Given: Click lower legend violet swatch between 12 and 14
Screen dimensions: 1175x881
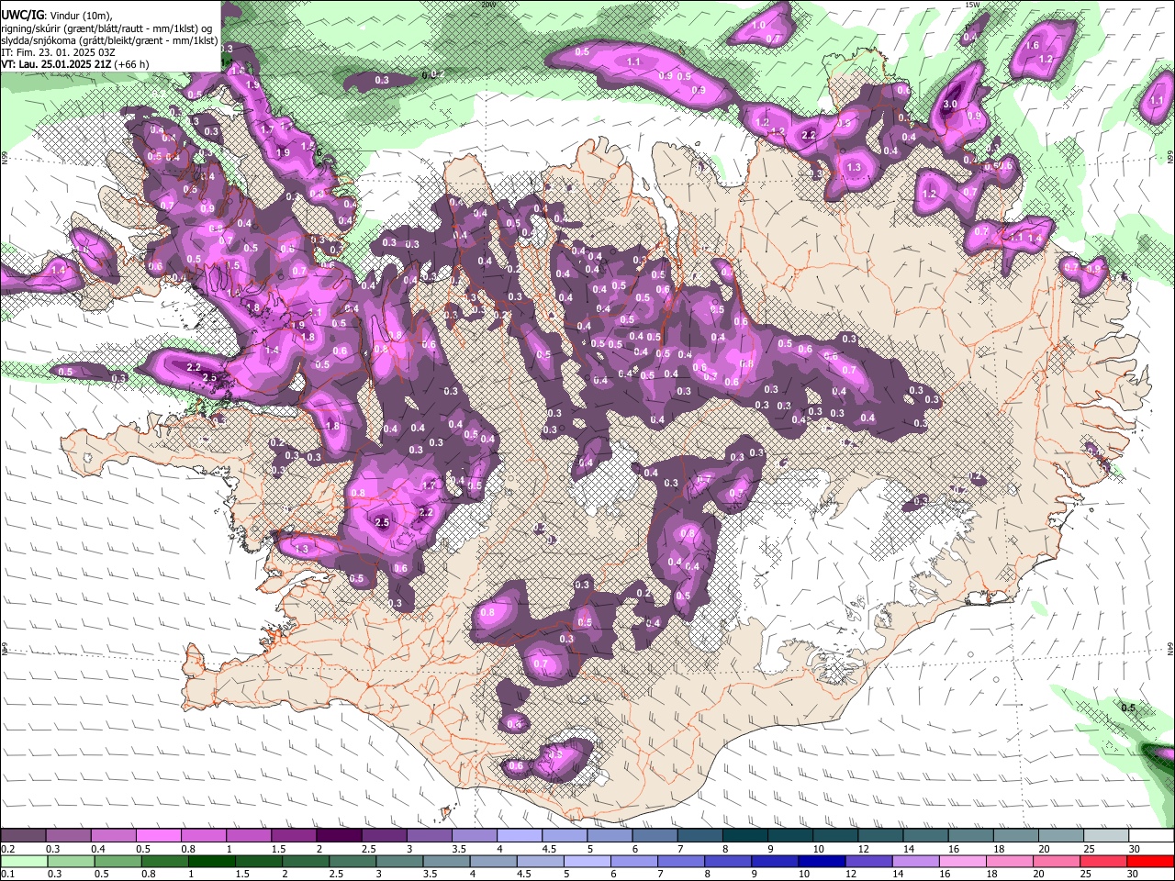Looking at the screenshot, I should [868, 862].
